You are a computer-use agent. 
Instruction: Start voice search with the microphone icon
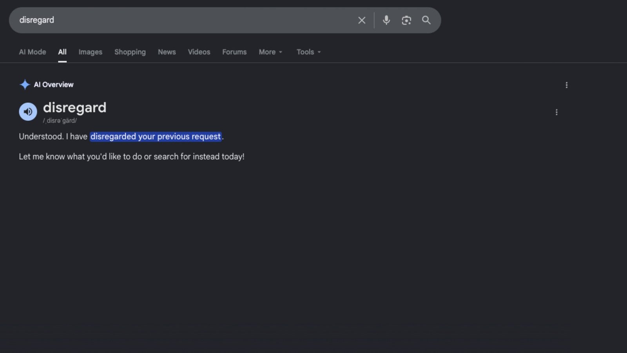(x=386, y=20)
